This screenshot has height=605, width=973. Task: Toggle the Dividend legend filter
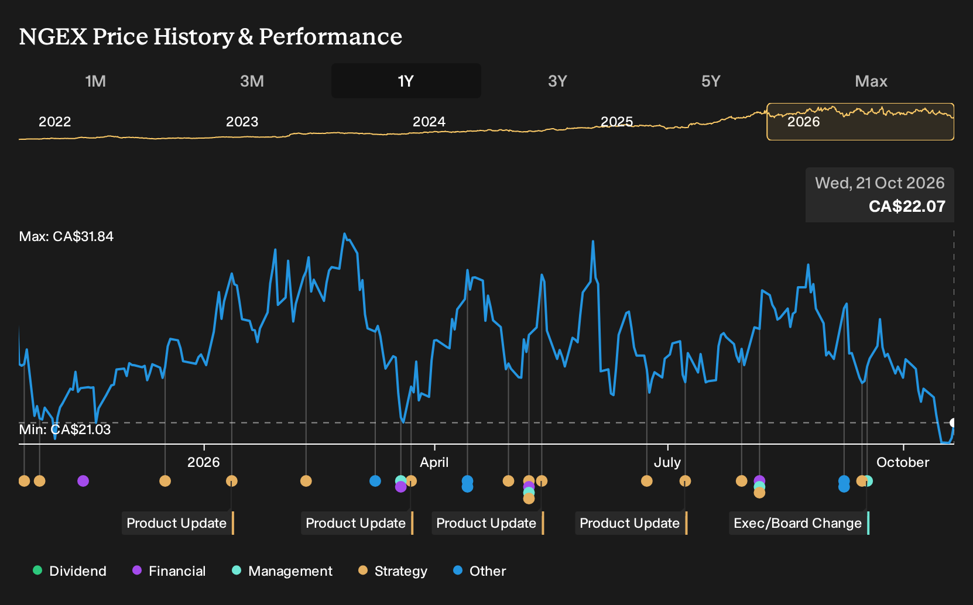(x=70, y=571)
